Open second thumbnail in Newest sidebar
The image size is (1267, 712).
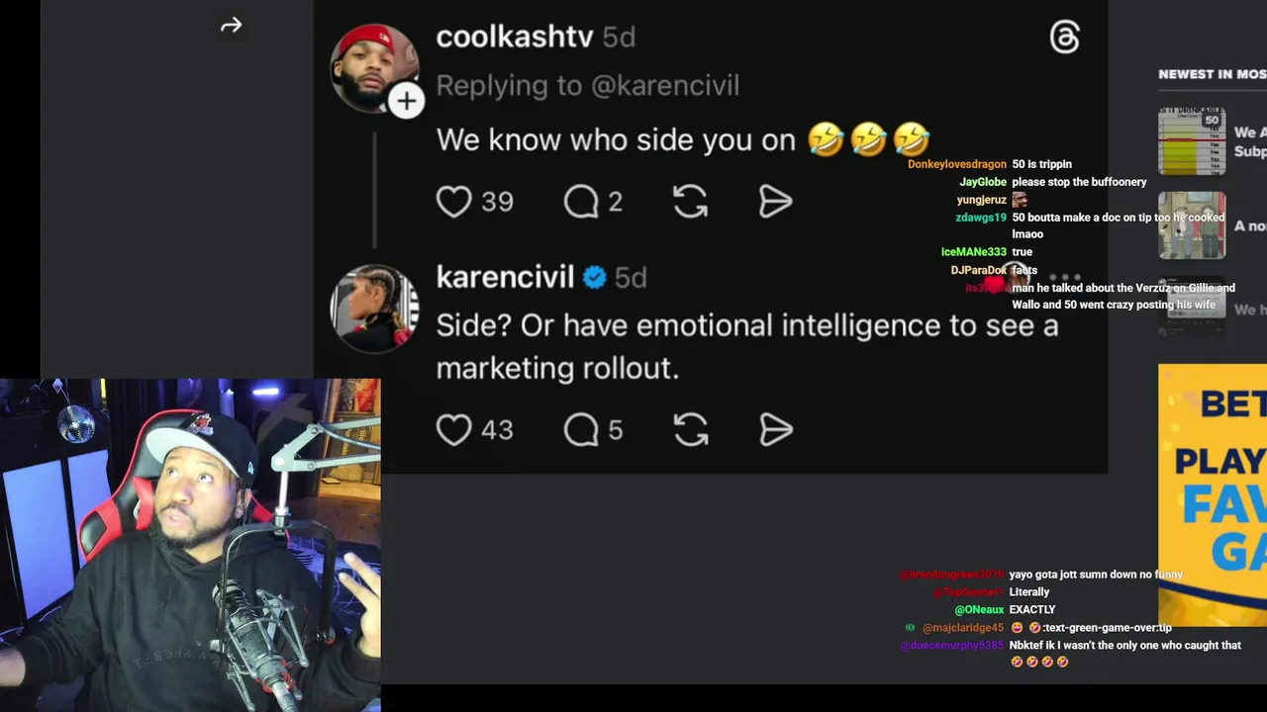coord(1192,225)
